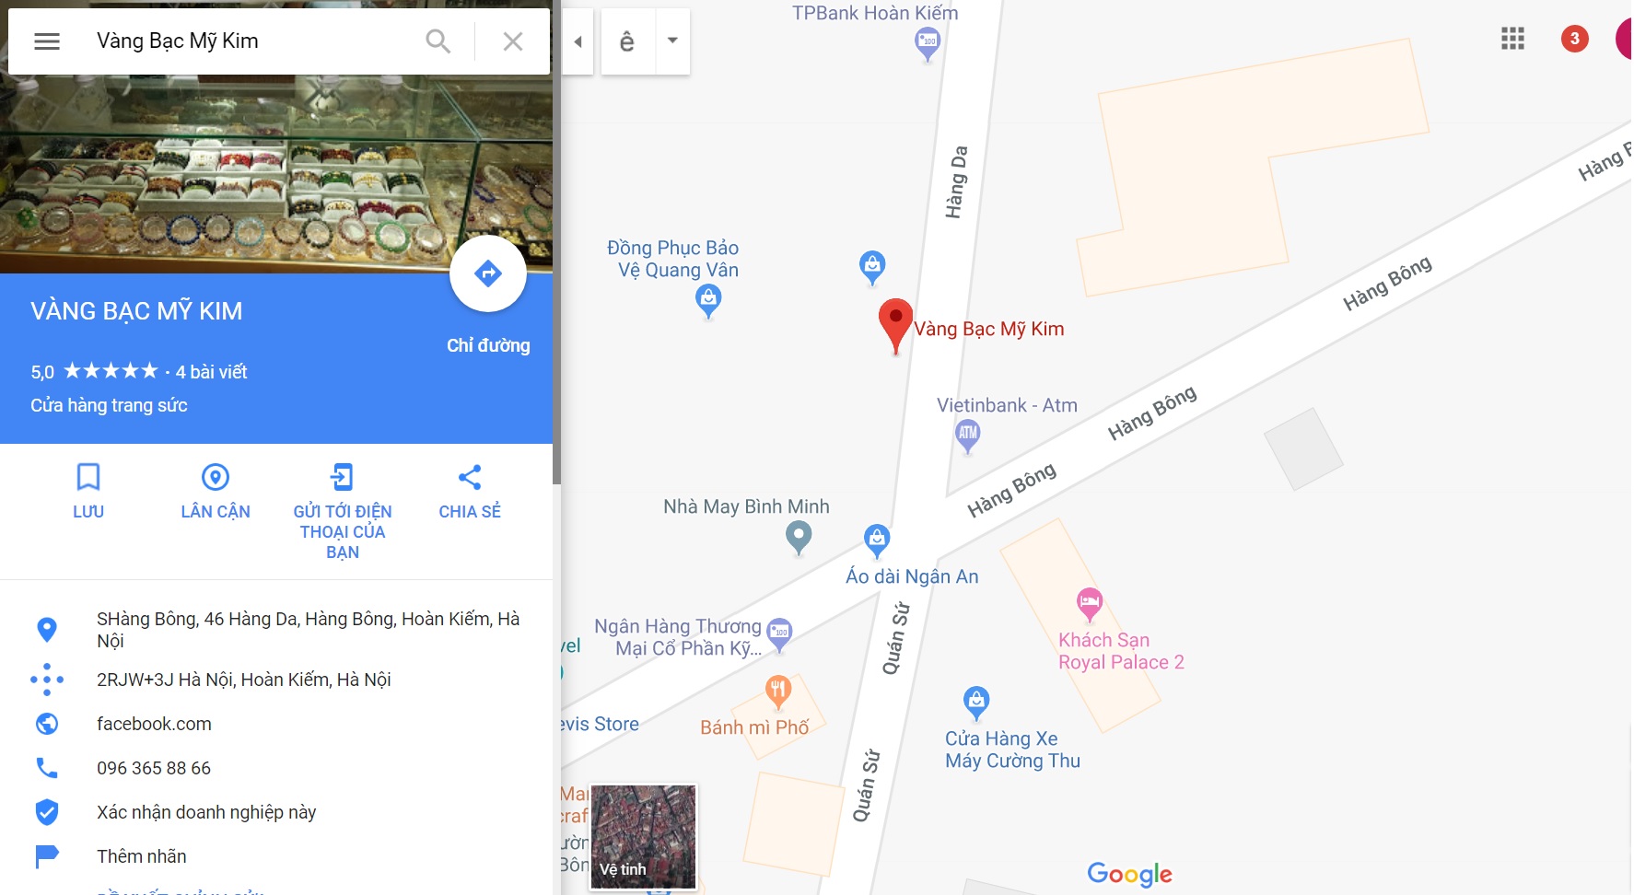
Task: Collapse the side panel arrow
Action: tap(578, 41)
